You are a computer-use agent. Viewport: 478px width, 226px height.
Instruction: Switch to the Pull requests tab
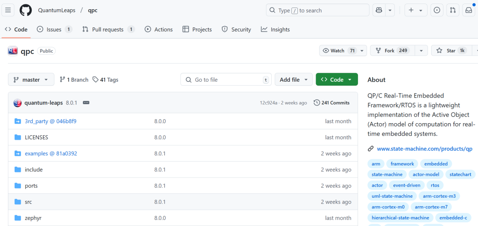pyautogui.click(x=108, y=30)
